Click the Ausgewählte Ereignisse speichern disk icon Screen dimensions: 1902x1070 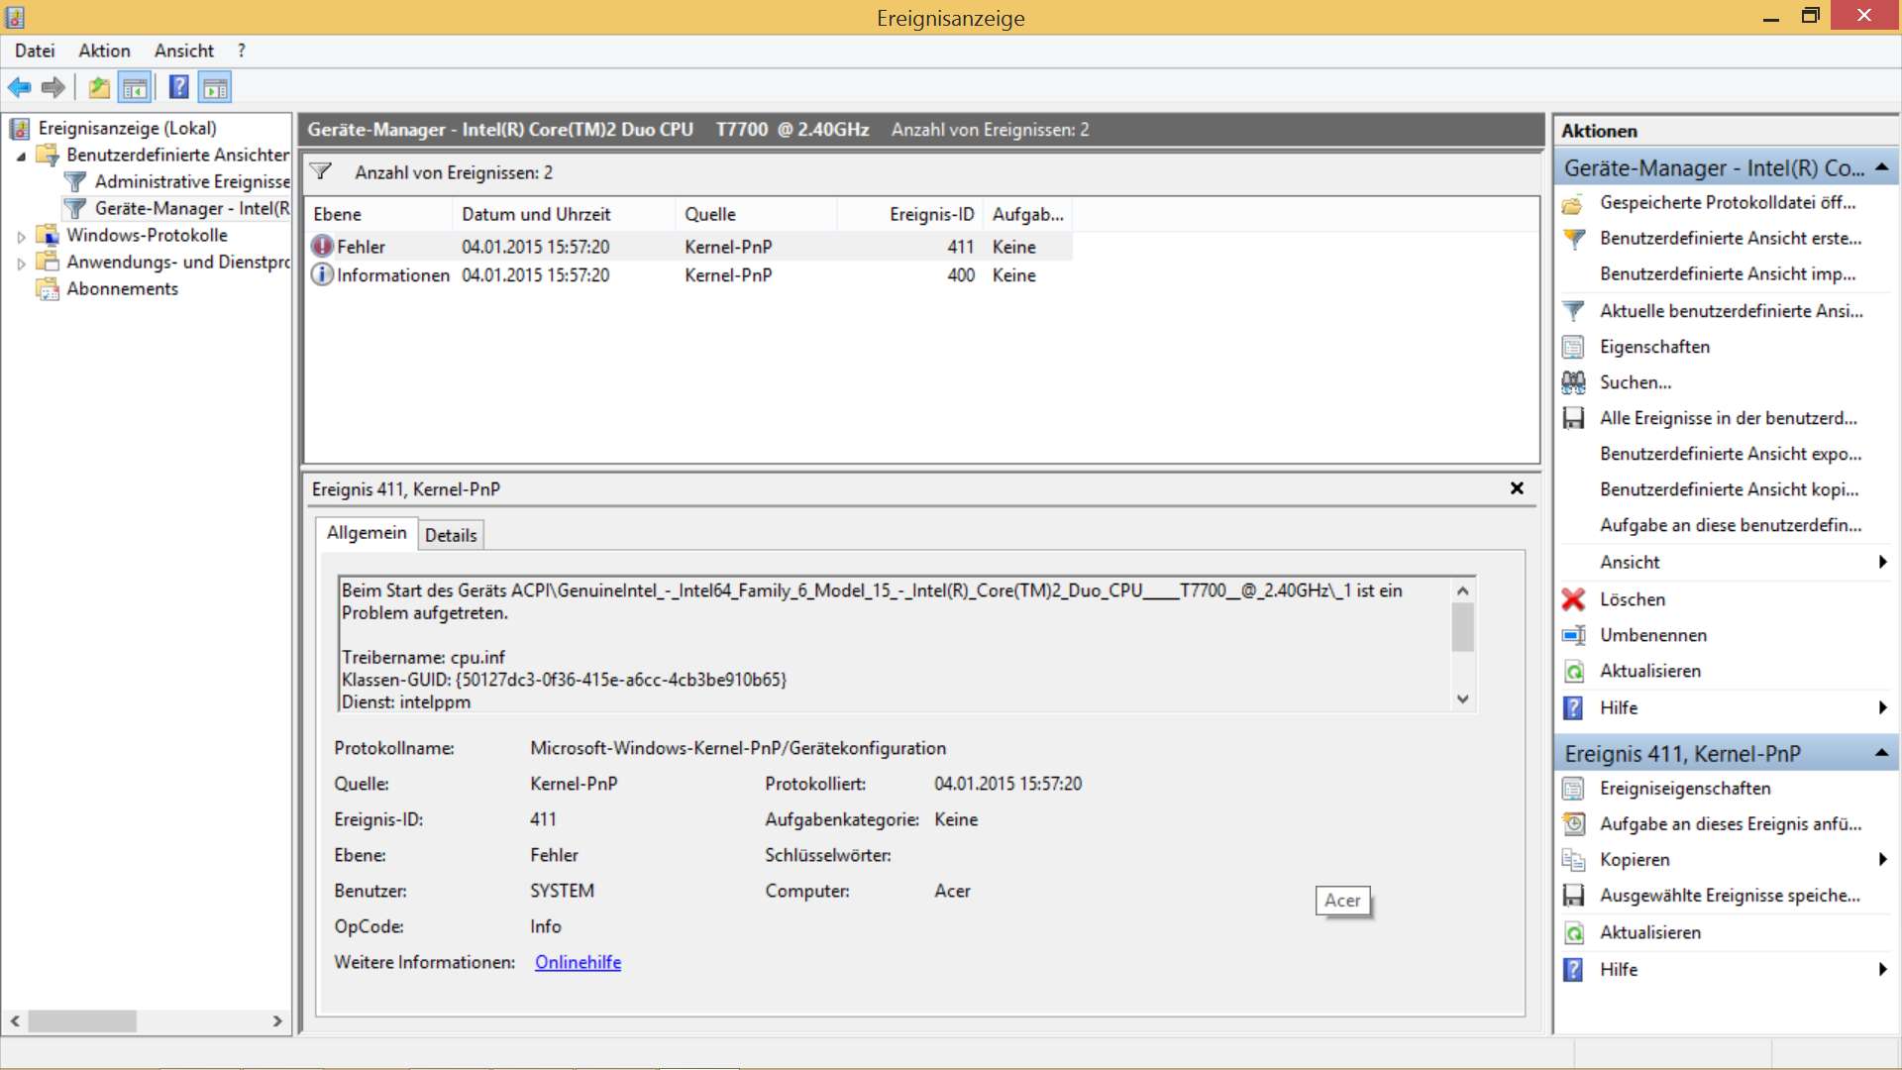pos(1573,896)
